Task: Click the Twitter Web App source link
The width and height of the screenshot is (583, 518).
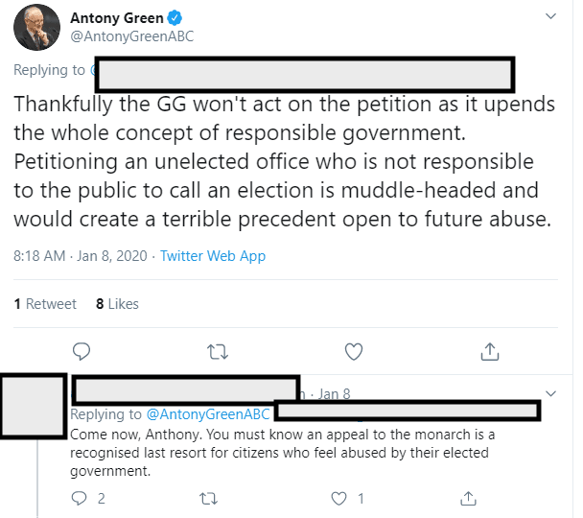Action: (213, 256)
